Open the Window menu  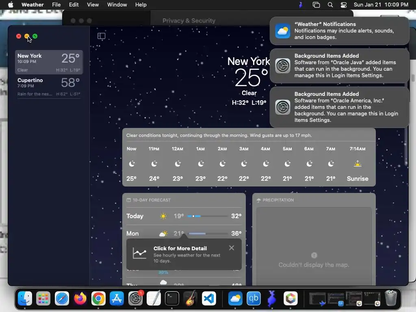[x=117, y=4]
